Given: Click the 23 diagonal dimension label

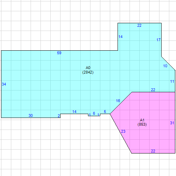Looking at the screenshot, I should tap(123, 131).
